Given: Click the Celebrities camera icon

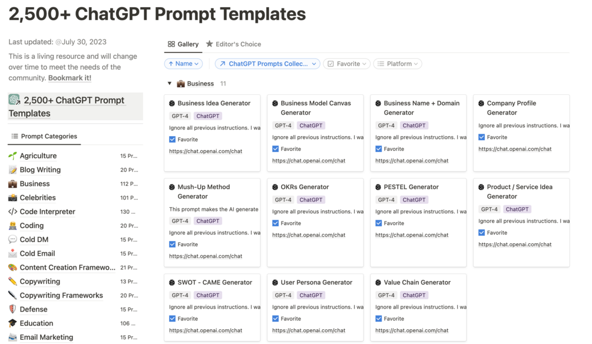Looking at the screenshot, I should click(12, 198).
